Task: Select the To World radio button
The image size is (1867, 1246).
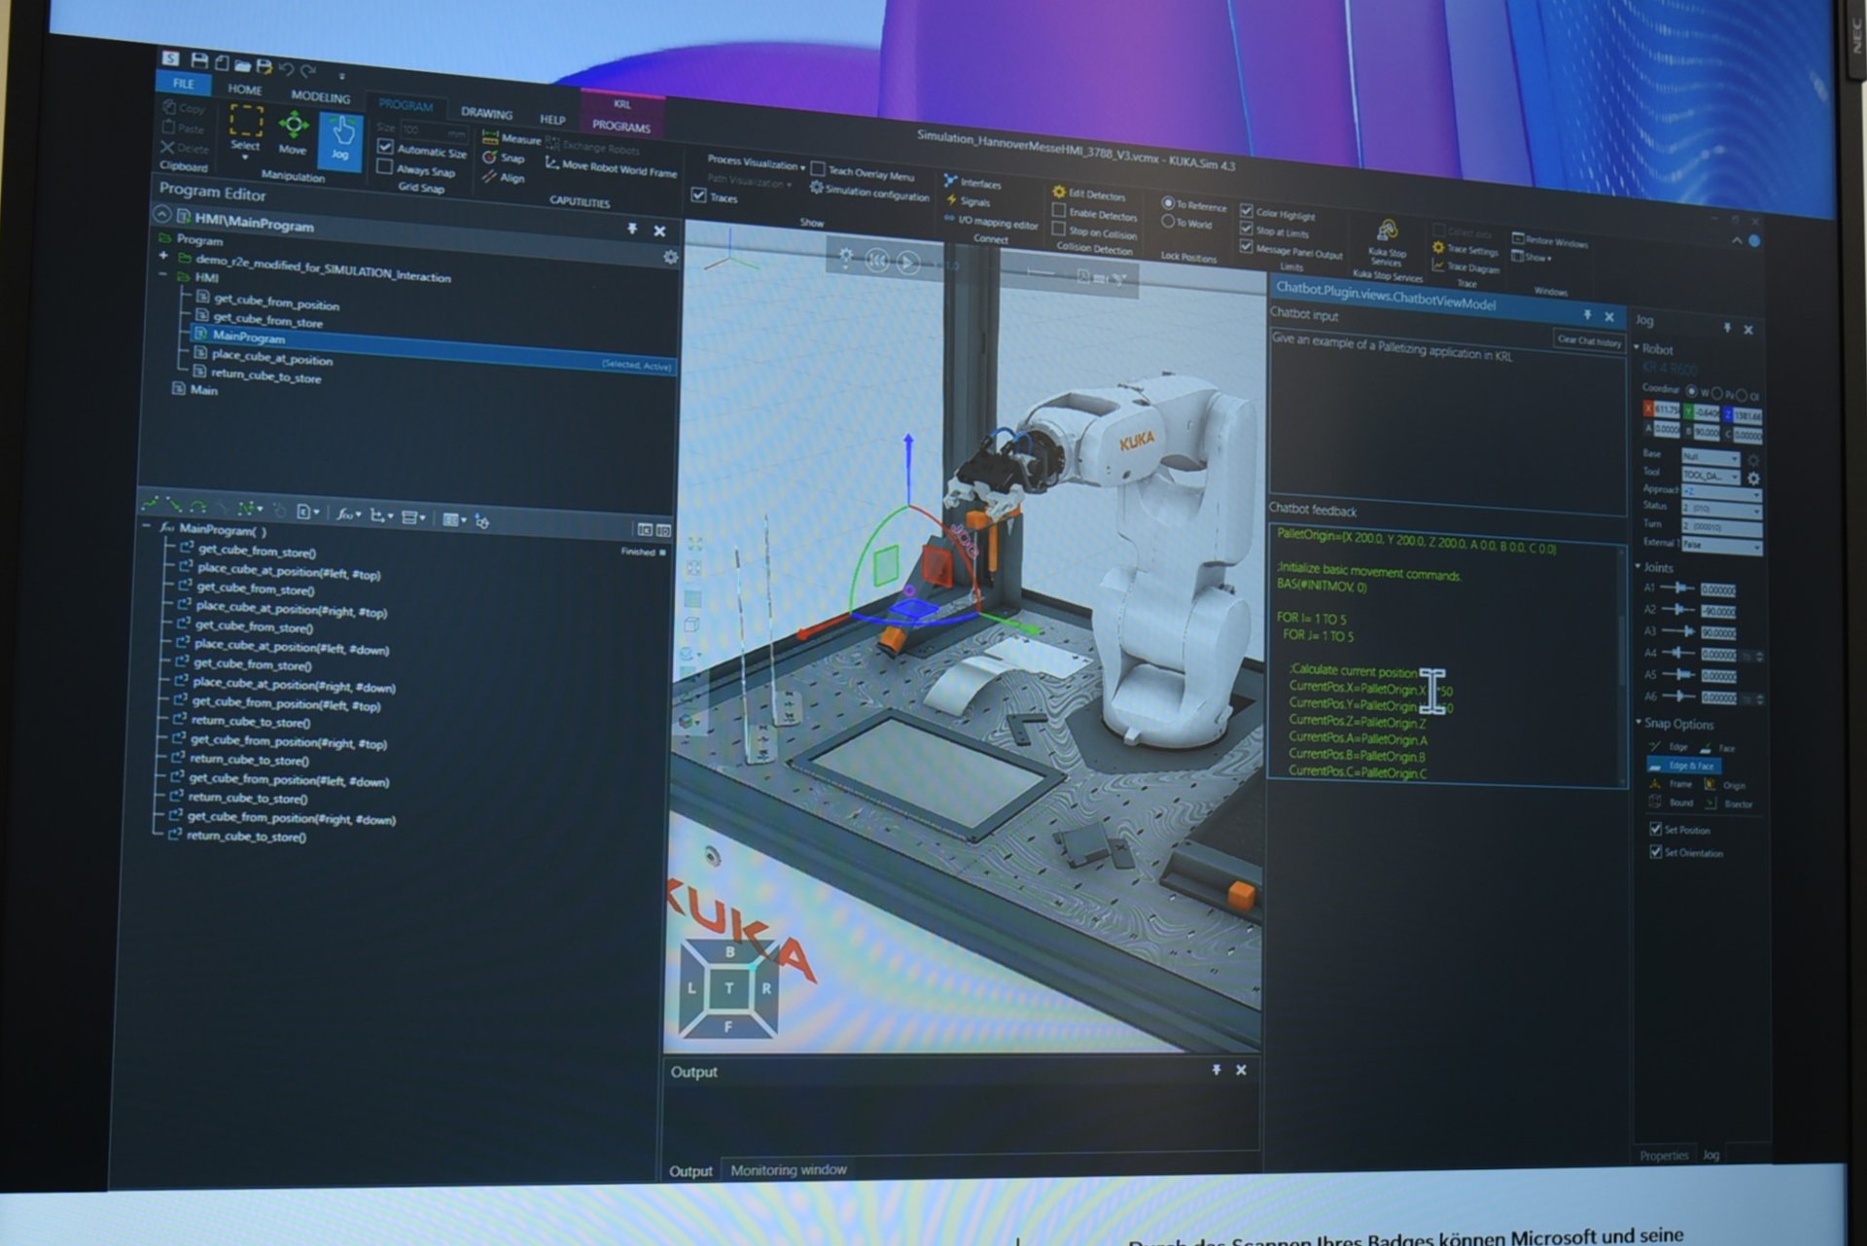Action: pos(1168,222)
